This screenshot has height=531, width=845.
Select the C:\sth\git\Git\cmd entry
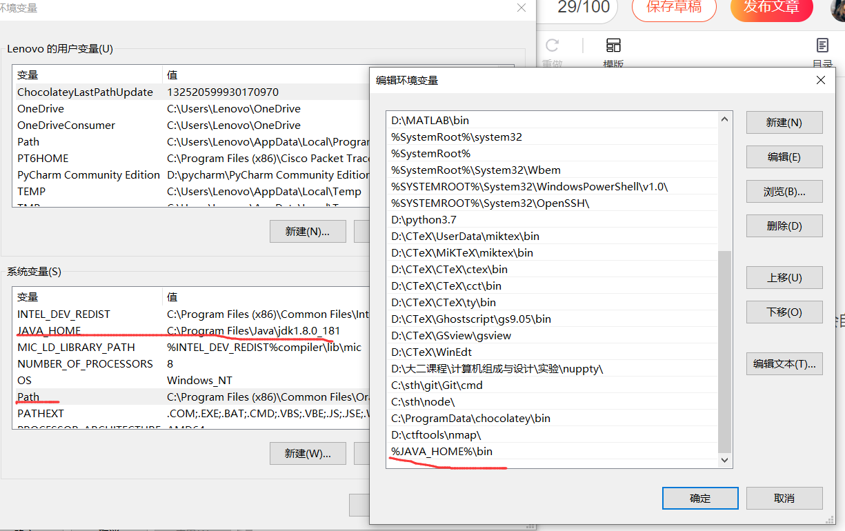(x=553, y=385)
